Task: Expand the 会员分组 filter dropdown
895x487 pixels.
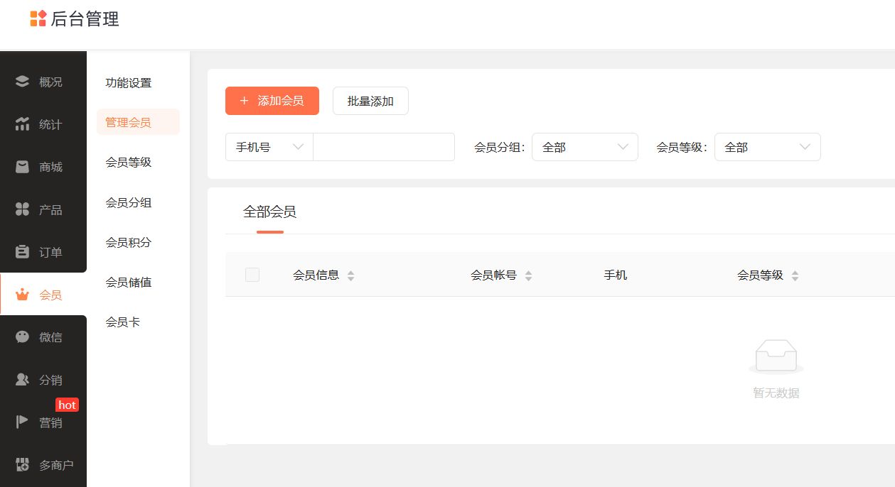Action: 584,147
